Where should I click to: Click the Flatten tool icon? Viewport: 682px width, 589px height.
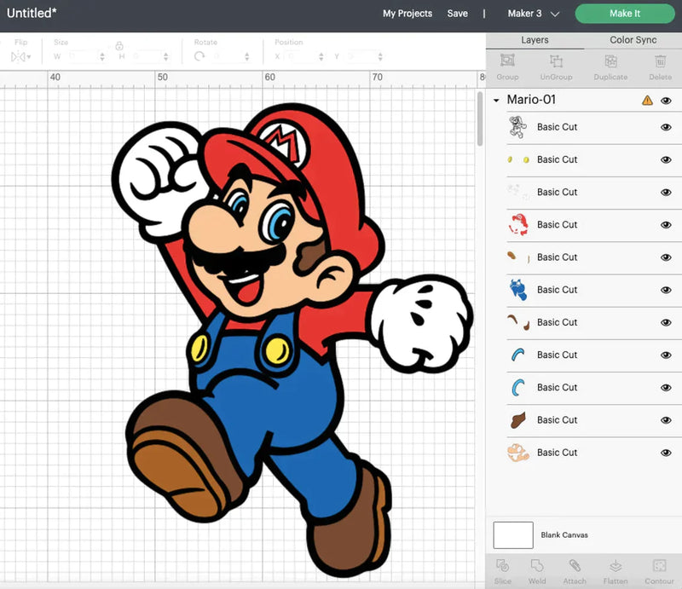[616, 565]
